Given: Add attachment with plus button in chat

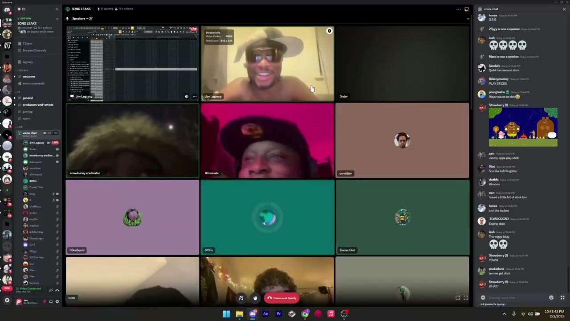Looking at the screenshot, I should 483,297.
